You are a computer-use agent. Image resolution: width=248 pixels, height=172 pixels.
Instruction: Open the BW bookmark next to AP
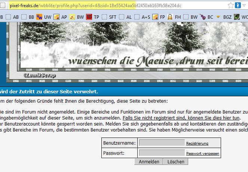(x=77, y=17)
